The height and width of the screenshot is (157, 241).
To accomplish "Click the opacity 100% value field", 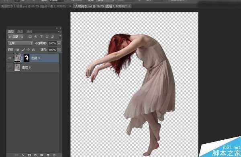I will (x=52, y=43).
